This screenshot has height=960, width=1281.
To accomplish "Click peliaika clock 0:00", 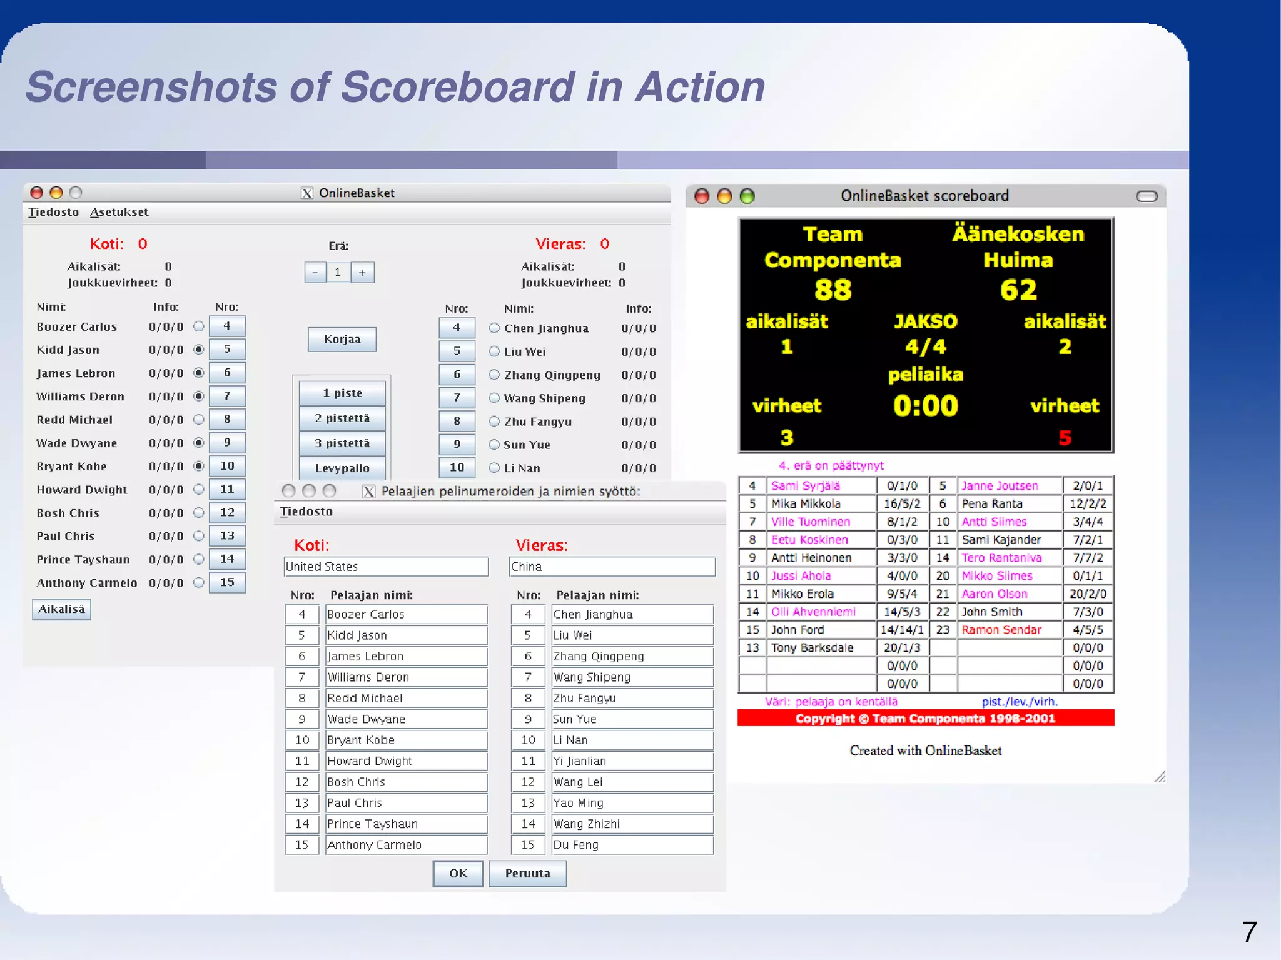I will [x=926, y=406].
